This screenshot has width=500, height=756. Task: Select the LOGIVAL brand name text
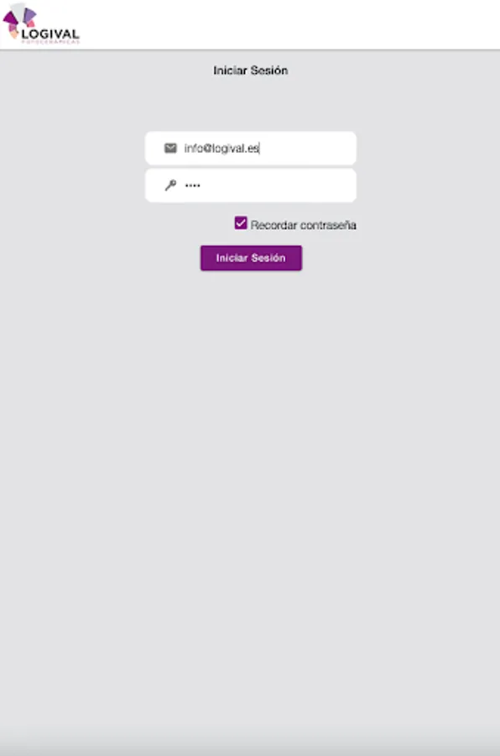50,34
